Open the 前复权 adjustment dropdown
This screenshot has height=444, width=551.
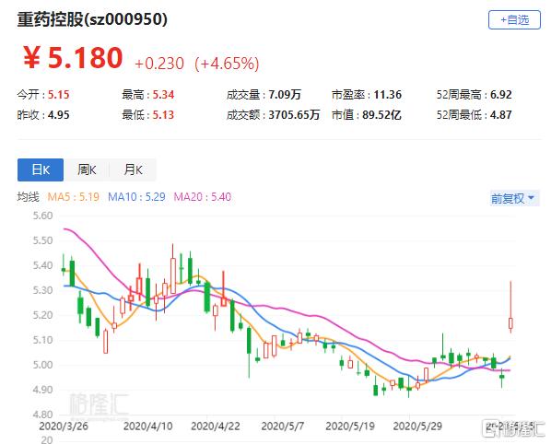click(x=514, y=198)
